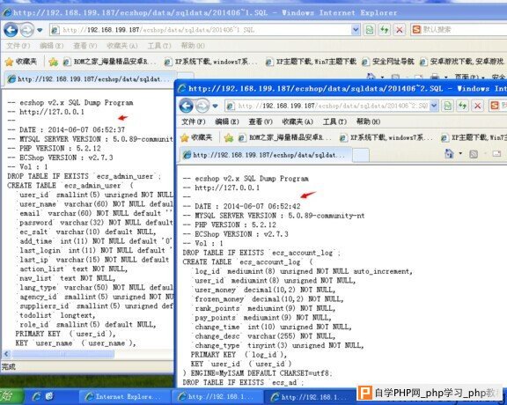Switch to Internet Explorer taskbar group
This screenshot has height=405, width=507.
124,396
